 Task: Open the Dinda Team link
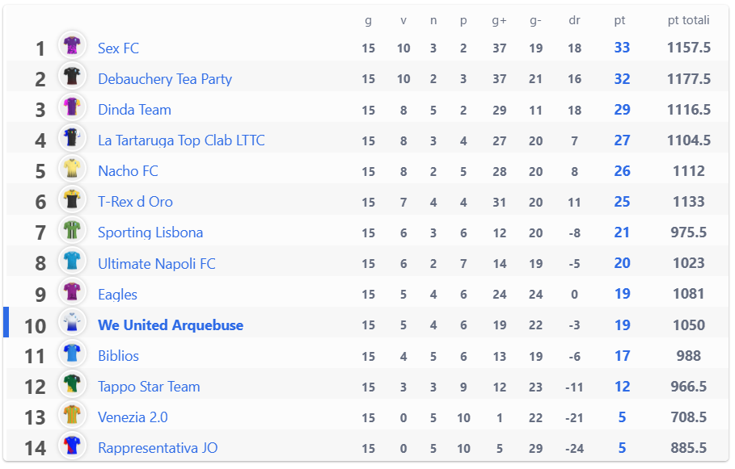(x=134, y=110)
